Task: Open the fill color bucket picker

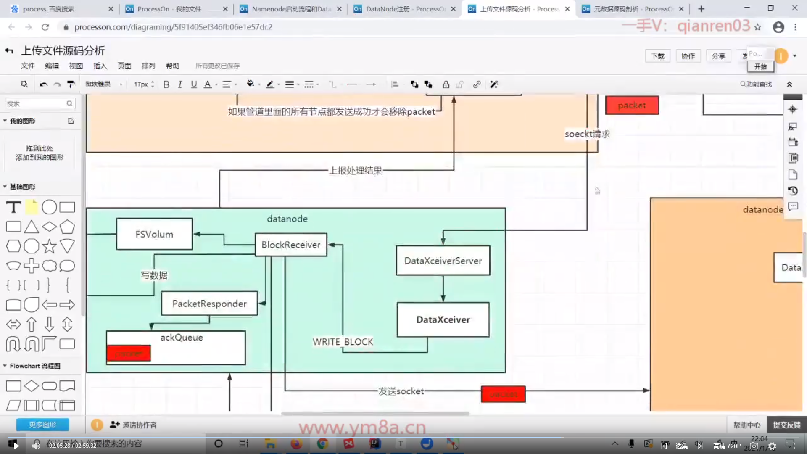Action: 253,84
